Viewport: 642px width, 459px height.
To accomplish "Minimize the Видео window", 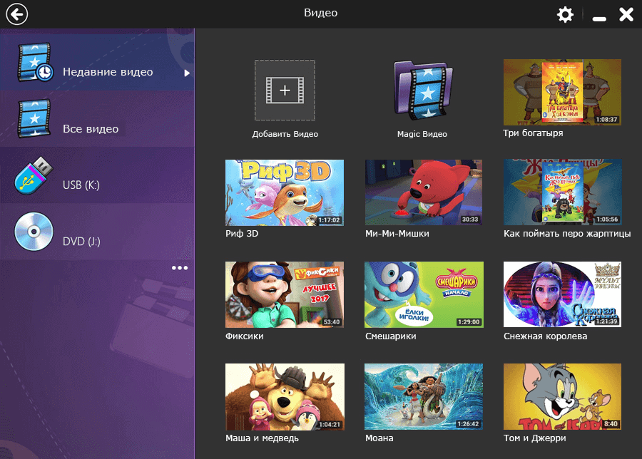I will click(599, 19).
